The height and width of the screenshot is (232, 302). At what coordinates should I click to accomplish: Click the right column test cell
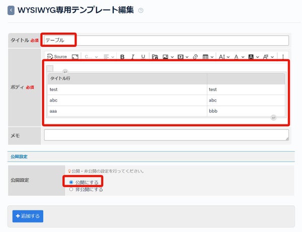point(246,90)
